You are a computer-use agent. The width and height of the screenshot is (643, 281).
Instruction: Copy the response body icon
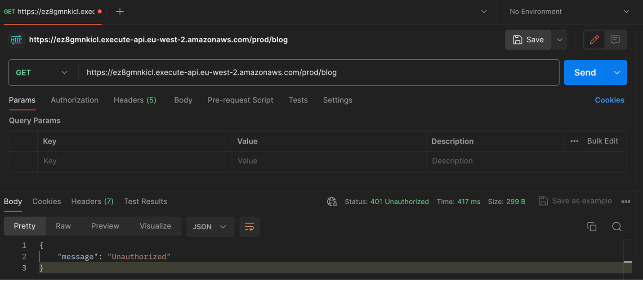tap(591, 227)
